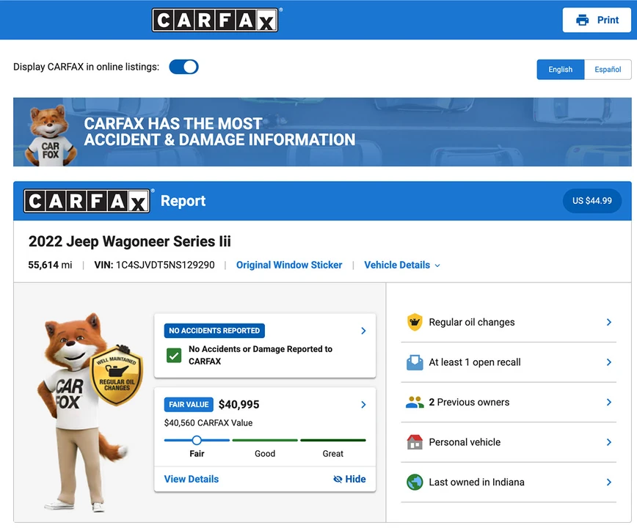This screenshot has width=637, height=528.
Task: Click the Last owned in Indiana label
Action: pos(476,482)
